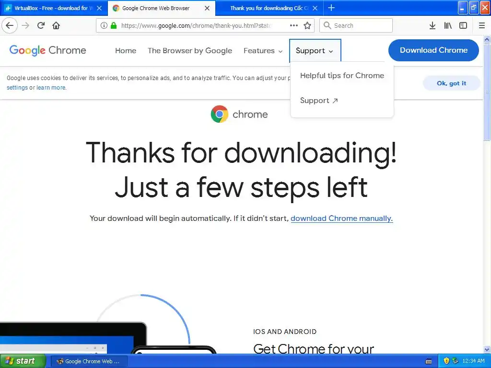Viewport: 491px width, 368px height.
Task: Open cookie settings link
Action: pos(17,88)
